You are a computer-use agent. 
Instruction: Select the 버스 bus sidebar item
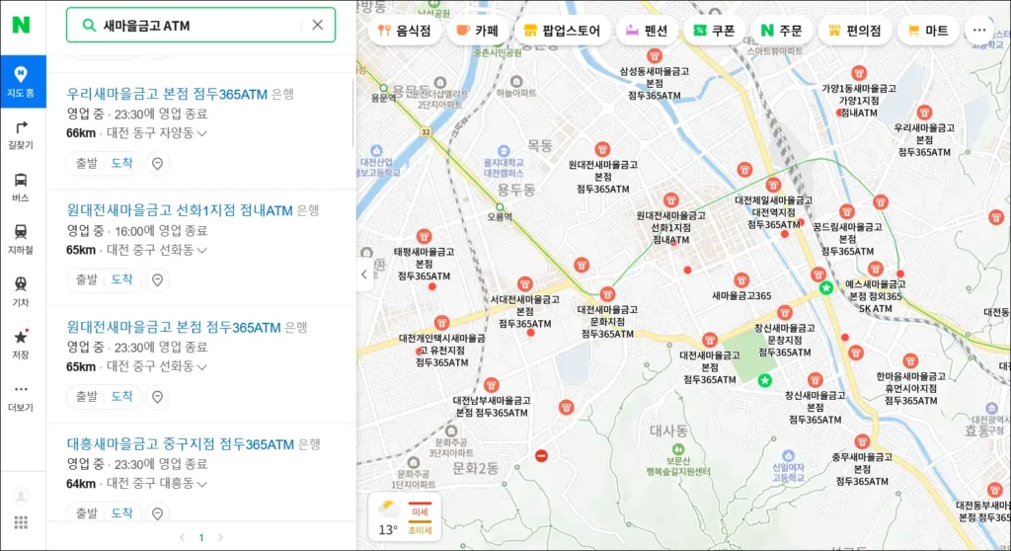coord(22,187)
